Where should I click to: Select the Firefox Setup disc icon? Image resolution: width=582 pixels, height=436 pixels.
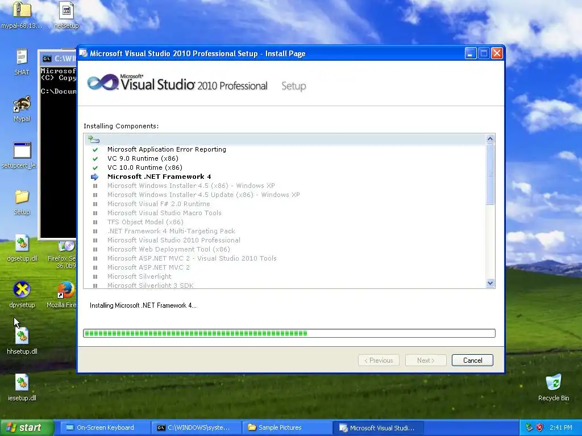(x=67, y=246)
